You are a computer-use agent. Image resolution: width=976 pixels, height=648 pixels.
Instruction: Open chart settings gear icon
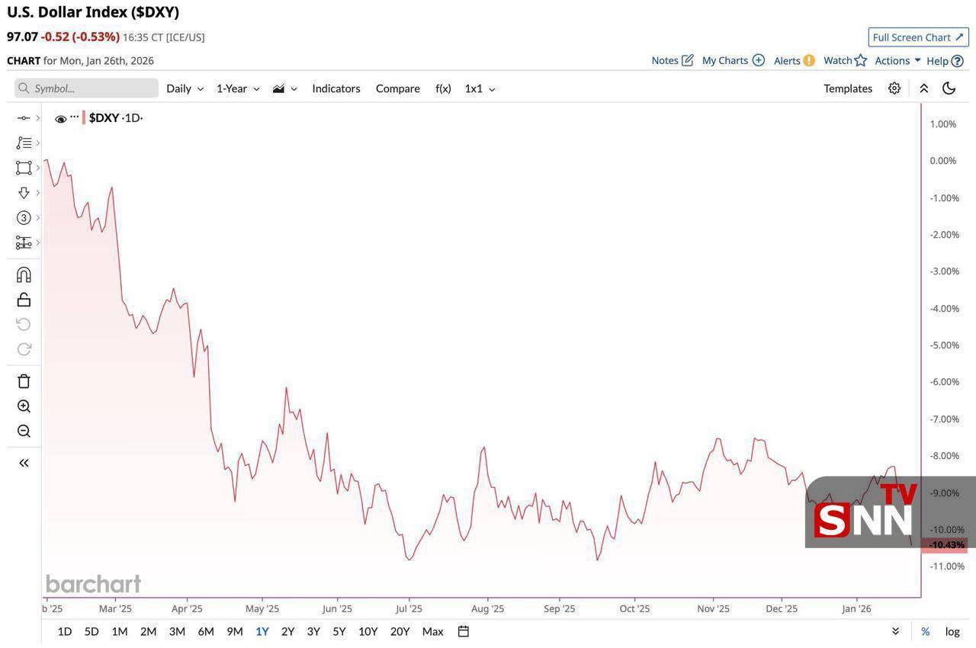(894, 88)
